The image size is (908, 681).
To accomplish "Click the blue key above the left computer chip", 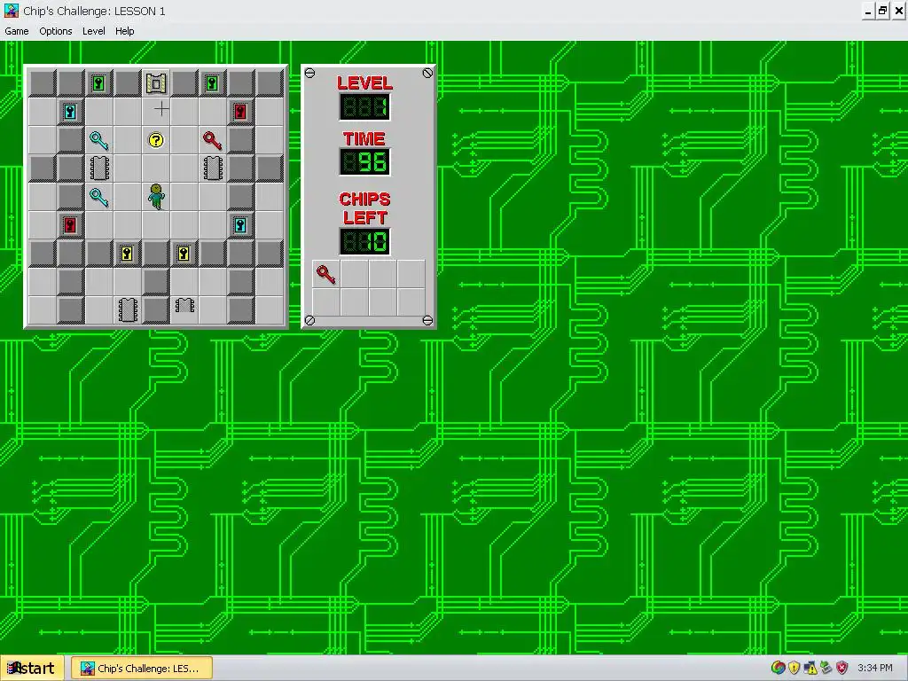I will (x=99, y=139).
